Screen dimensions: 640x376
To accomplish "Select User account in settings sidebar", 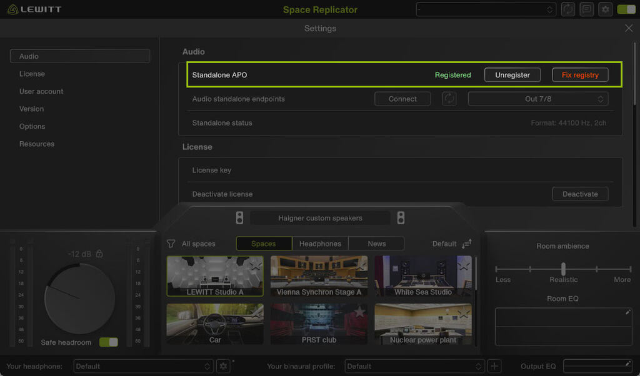I will click(41, 91).
